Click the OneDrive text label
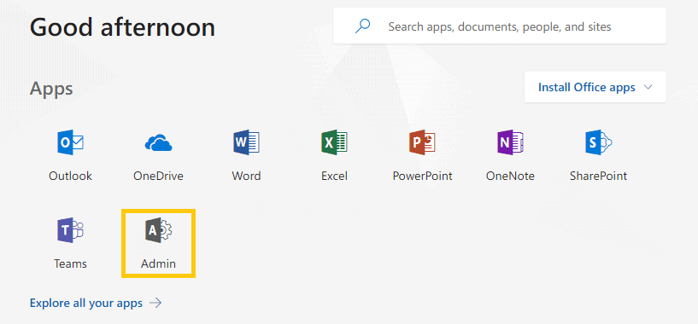The height and width of the screenshot is (324, 698). point(158,176)
